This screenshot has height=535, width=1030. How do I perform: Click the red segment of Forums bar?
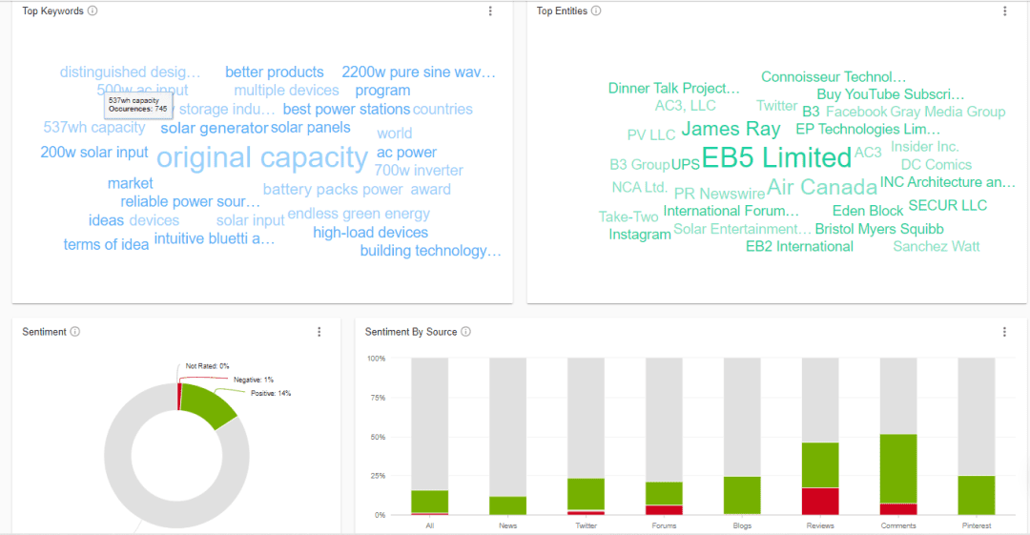click(664, 510)
